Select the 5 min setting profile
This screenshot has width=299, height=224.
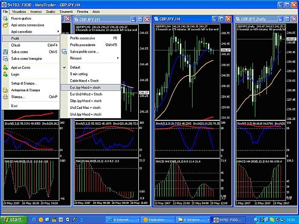[x=90, y=74]
